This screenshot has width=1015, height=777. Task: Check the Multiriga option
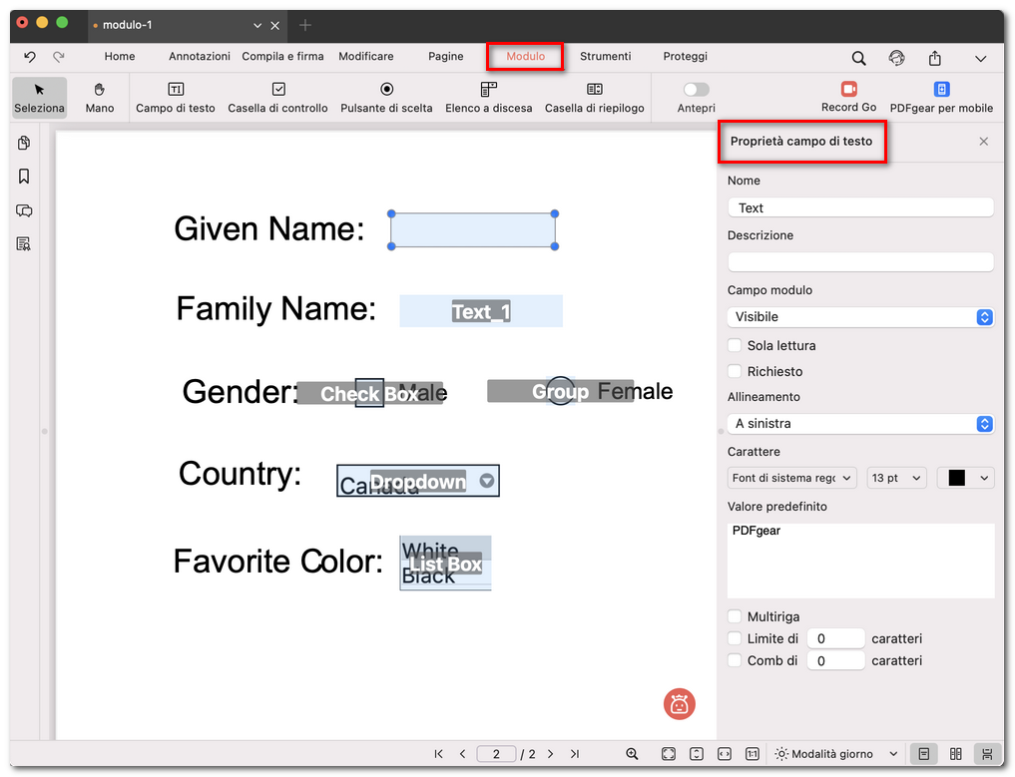pyautogui.click(x=736, y=617)
